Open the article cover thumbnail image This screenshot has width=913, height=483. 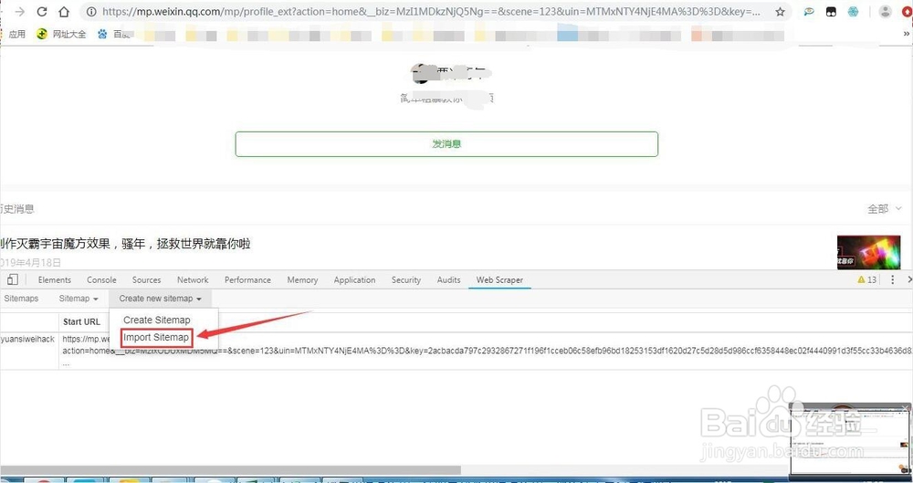tap(869, 252)
